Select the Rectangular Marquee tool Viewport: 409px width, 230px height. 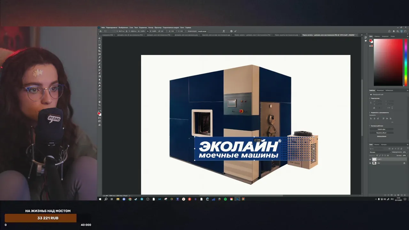(x=99, y=42)
